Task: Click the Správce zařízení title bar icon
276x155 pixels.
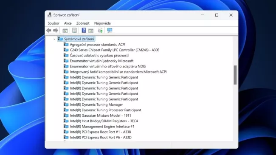Action: coord(49,15)
